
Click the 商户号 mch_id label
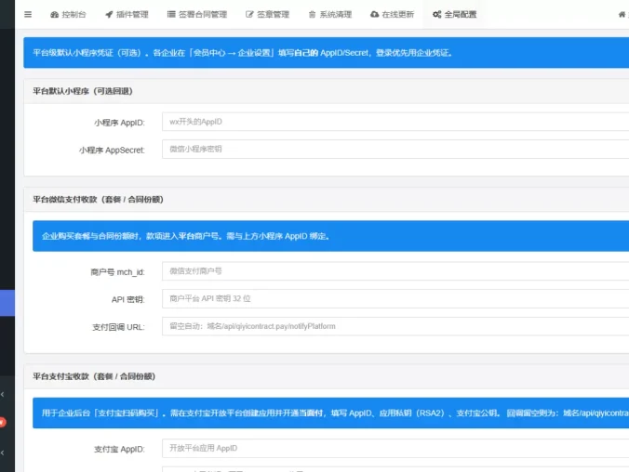click(117, 272)
